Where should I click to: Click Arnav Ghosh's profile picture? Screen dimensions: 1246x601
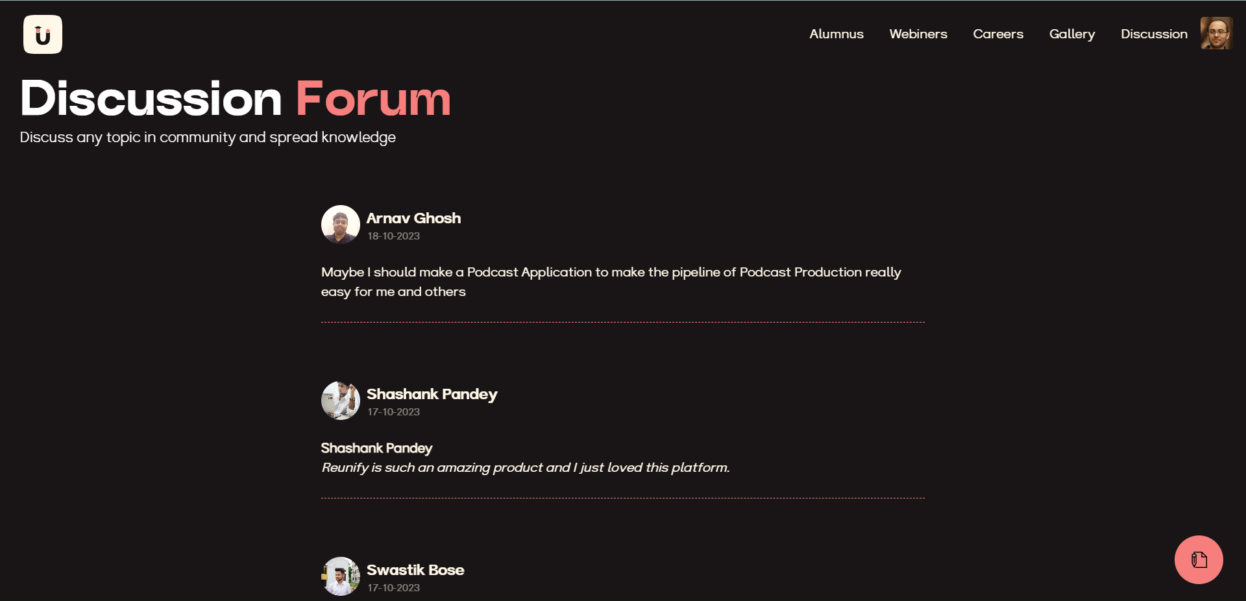[x=340, y=225]
